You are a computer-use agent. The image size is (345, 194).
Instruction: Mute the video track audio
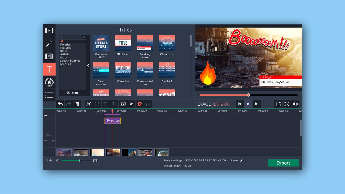[x=53, y=140]
